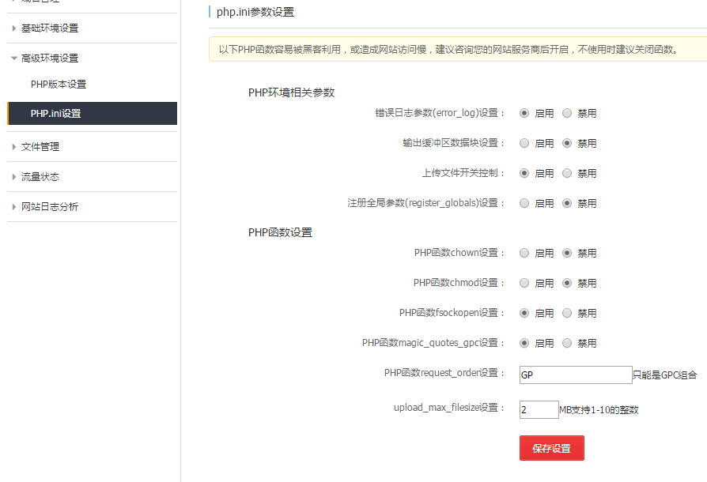Expand the 基础环境设置 sidebar section

click(49, 28)
